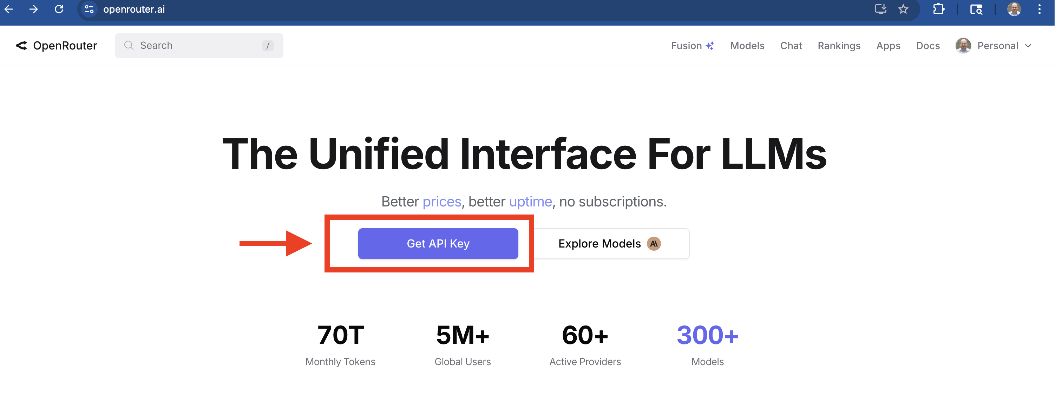The image size is (1055, 415).
Task: Follow the 'prices' link in tagline
Action: point(441,202)
